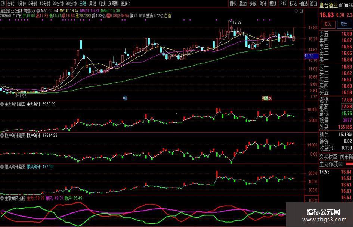Open 主散跟风监控 indicator dropdown circle
Screen dimensions: 353x227
[x=2, y=198]
